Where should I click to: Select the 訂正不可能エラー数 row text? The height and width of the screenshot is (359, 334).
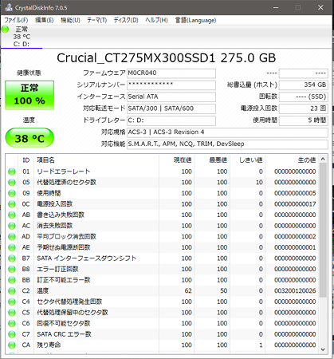click(64, 280)
